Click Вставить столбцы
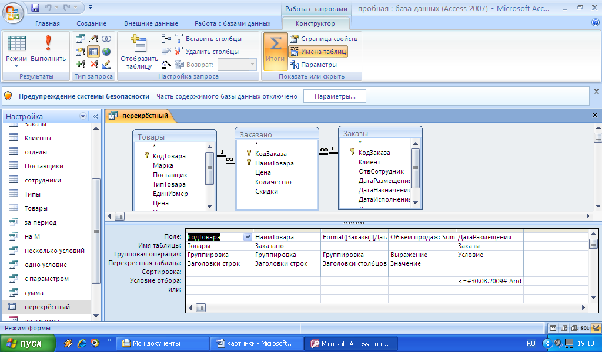Screen dimensions: 602x352 (209, 39)
